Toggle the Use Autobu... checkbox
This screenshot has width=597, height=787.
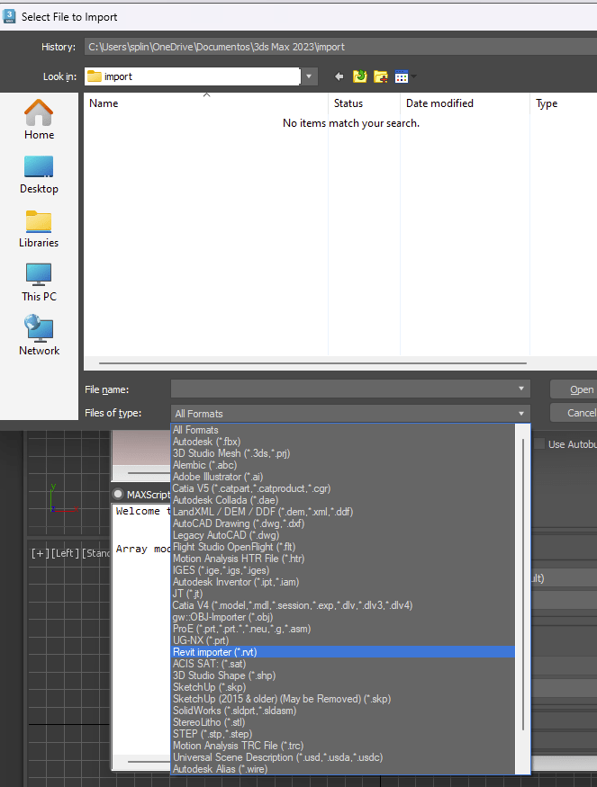539,443
